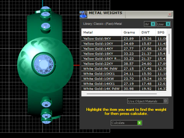Viewport: 184px width, 138px height.
Task: Select the White Gold:10KX1 row
Action: [124, 74]
